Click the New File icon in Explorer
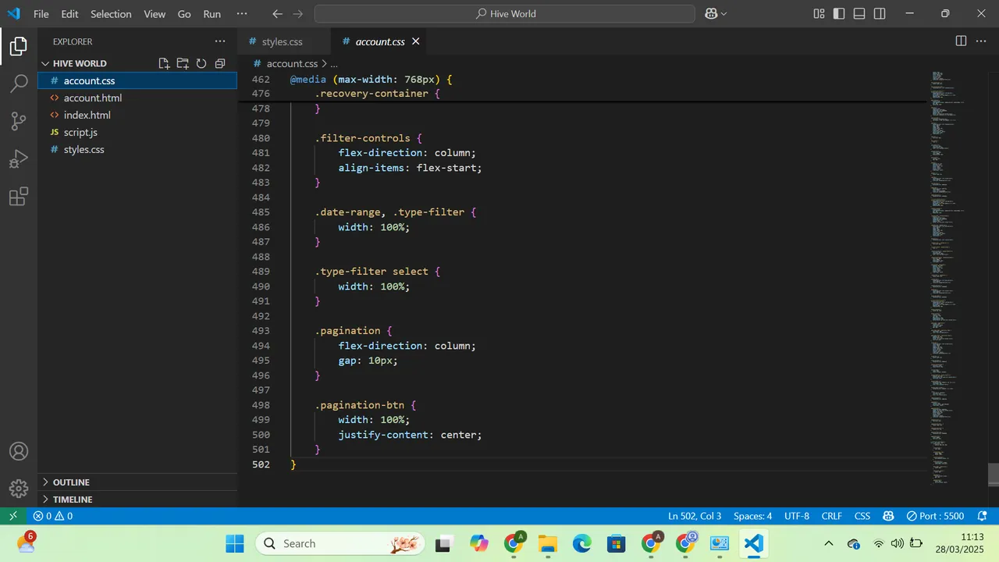This screenshot has height=562, width=999. pyautogui.click(x=164, y=63)
